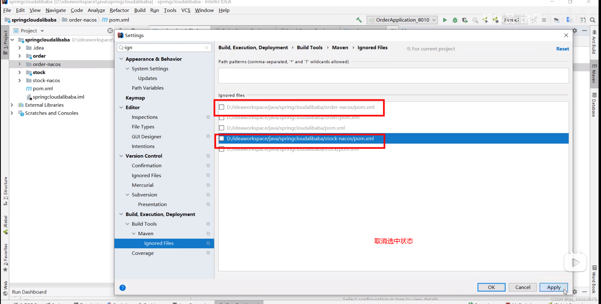
Task: Open the Web side panel
Action: coord(5,288)
